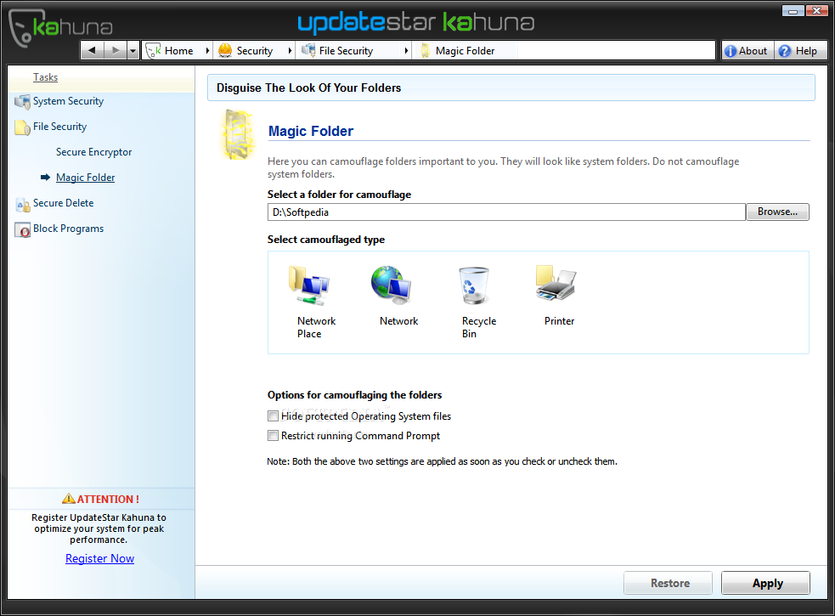Open System Security in the sidebar
Image resolution: width=835 pixels, height=616 pixels.
68,101
